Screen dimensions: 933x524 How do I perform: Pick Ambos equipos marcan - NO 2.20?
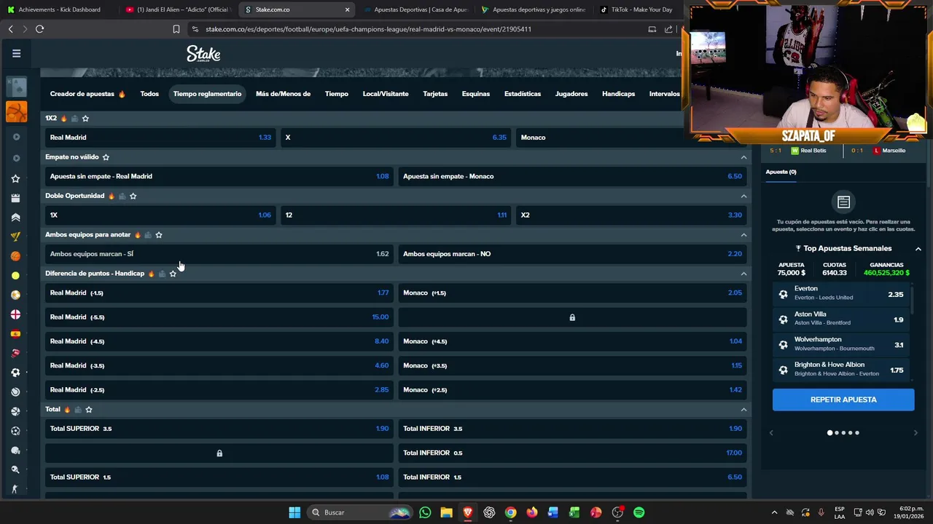coord(572,254)
